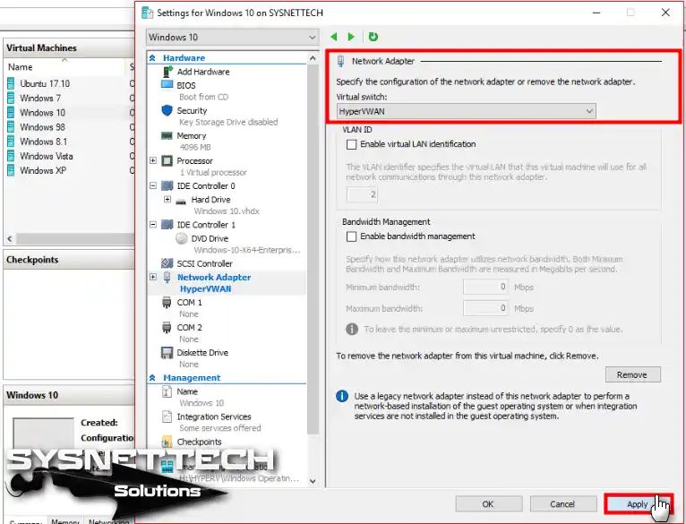Viewport: 686px width, 524px height.
Task: Click the green forward navigation arrow
Action: coord(351,38)
